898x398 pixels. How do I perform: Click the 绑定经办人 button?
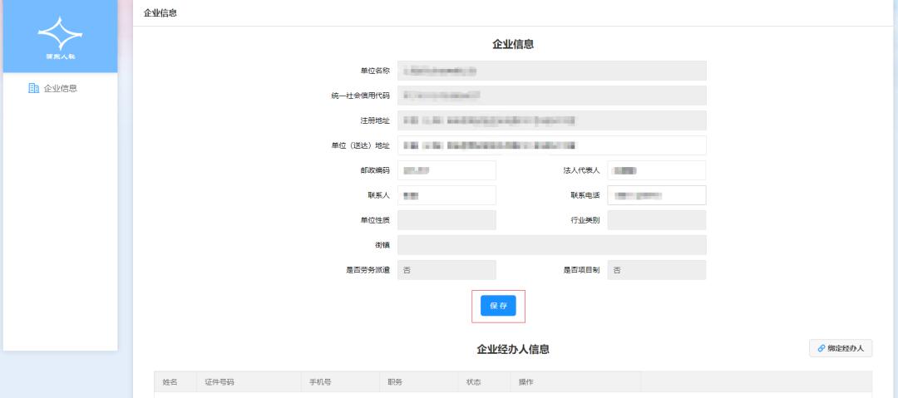[841, 348]
